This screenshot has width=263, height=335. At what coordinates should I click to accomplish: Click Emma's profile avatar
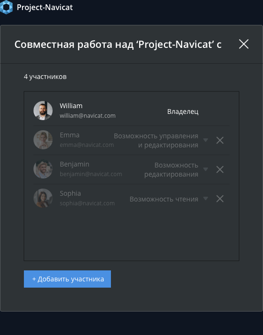(x=43, y=140)
